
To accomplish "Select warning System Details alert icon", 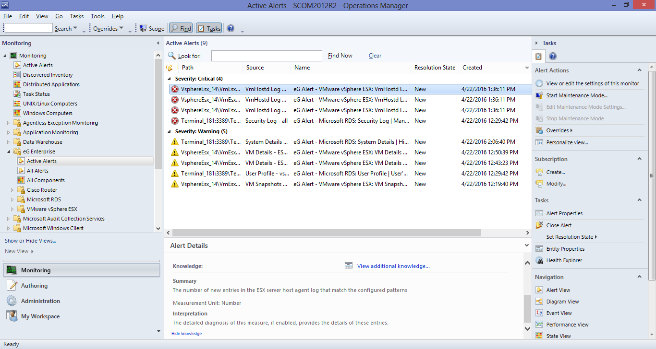I will (x=175, y=142).
